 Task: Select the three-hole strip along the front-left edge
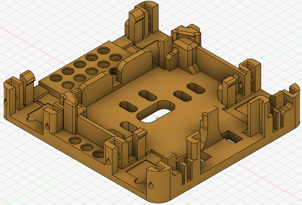87,147
